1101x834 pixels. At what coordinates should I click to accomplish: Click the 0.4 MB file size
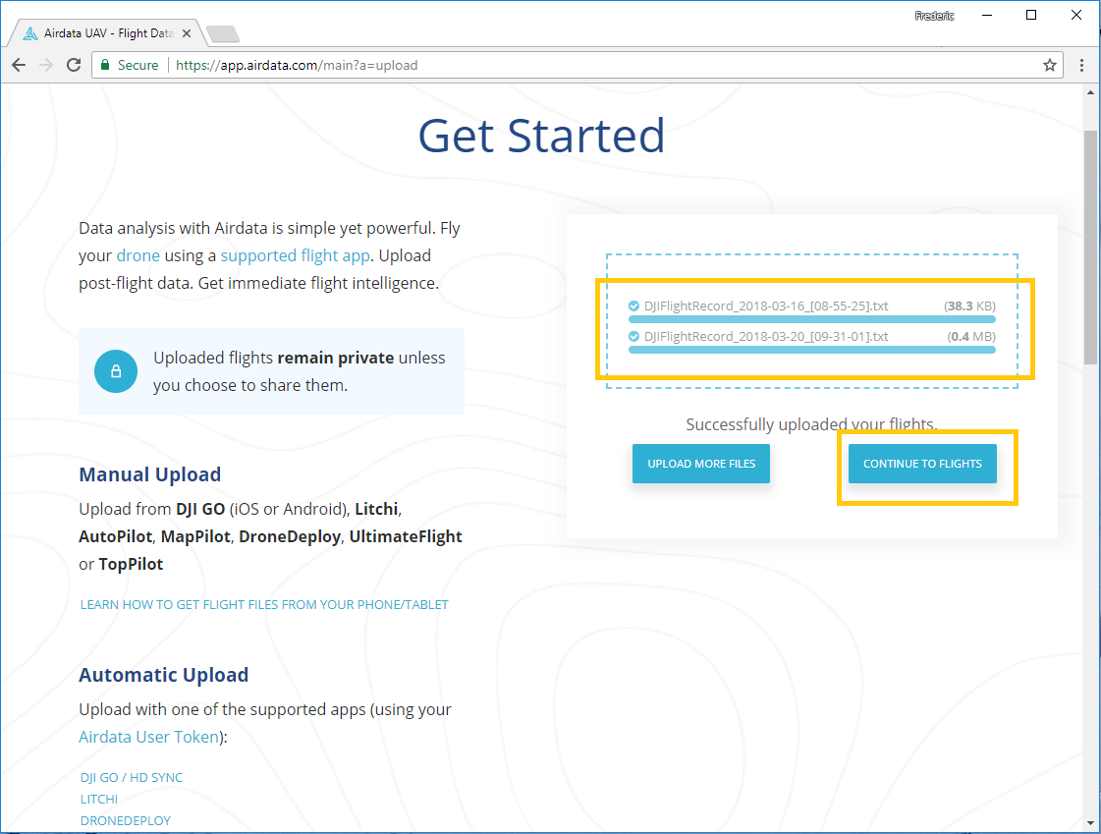click(x=971, y=336)
